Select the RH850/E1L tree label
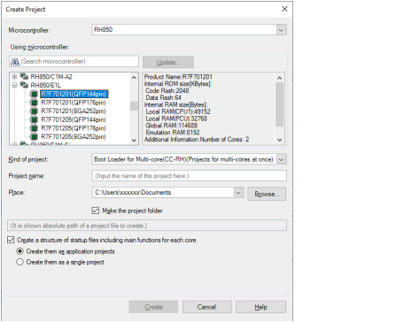Image resolution: width=420 pixels, height=322 pixels. [x=46, y=85]
